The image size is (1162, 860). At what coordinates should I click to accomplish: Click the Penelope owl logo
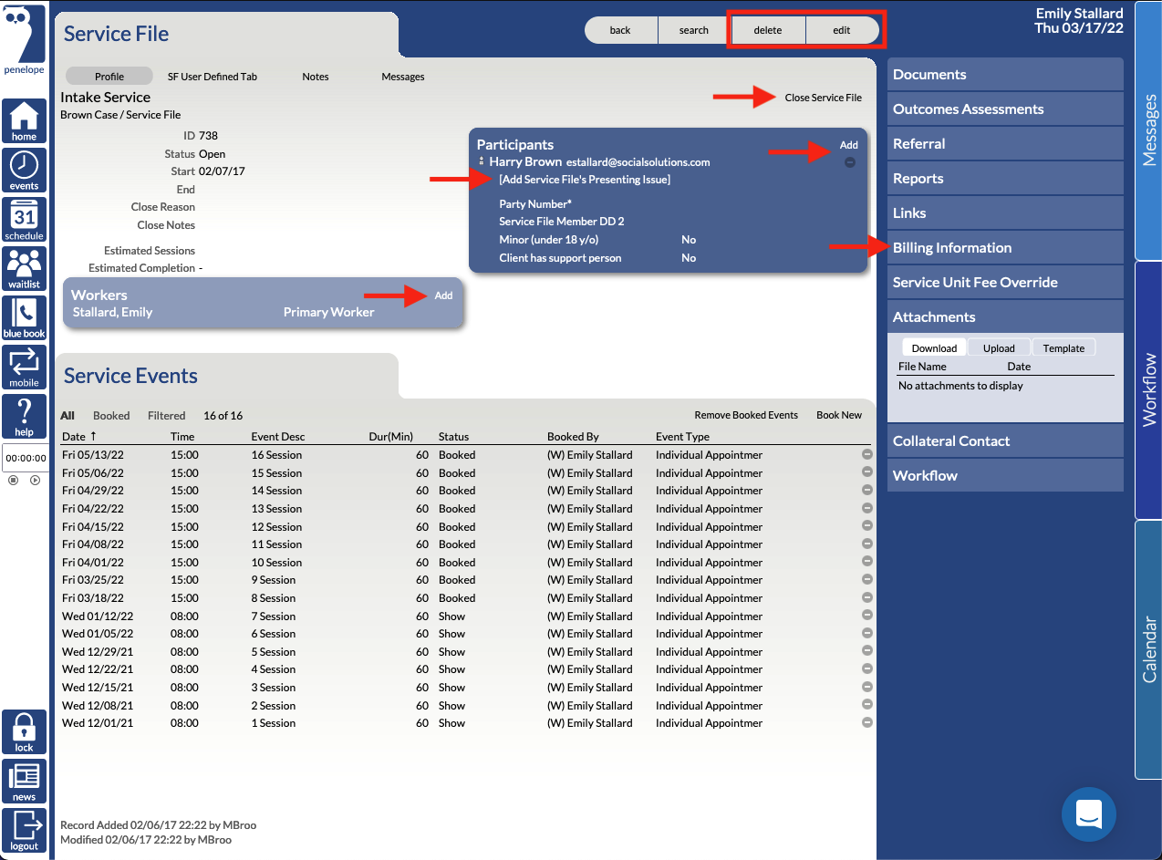point(24,41)
